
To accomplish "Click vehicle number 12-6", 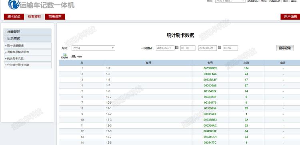I will point(109,131).
